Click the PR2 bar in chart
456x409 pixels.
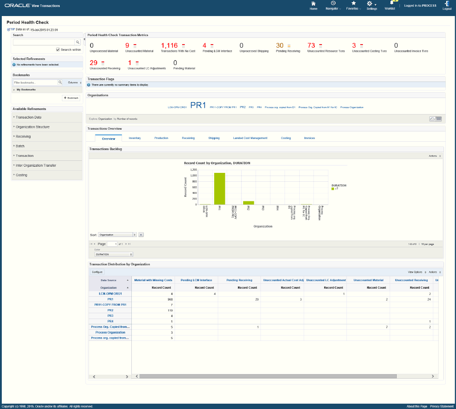[248, 203]
